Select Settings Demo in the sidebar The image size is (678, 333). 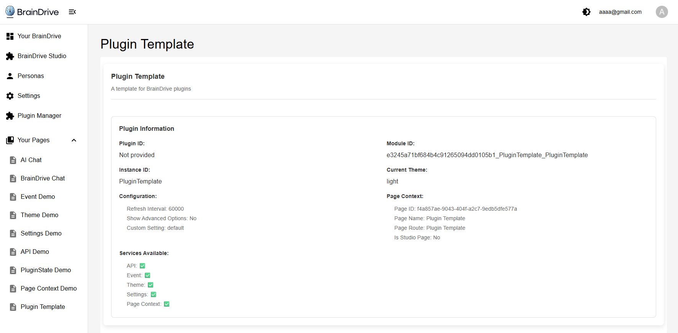(x=41, y=234)
